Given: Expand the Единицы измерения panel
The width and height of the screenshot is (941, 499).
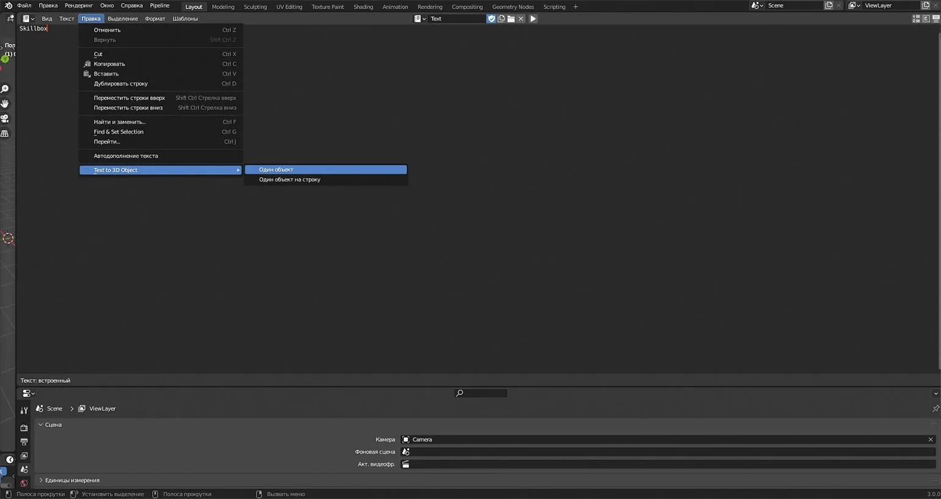Looking at the screenshot, I should 71,481.
